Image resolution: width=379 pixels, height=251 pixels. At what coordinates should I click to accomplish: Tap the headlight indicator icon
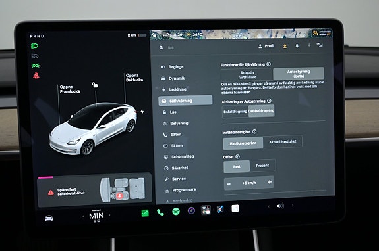point(34,46)
